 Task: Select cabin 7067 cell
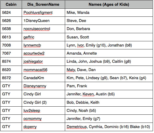pyautogui.click(x=11, y=53)
